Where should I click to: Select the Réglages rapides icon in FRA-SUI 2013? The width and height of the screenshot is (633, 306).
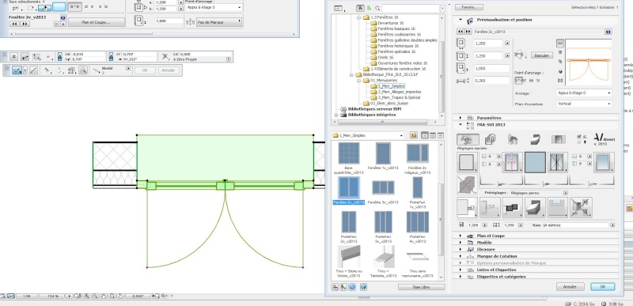coord(468,139)
